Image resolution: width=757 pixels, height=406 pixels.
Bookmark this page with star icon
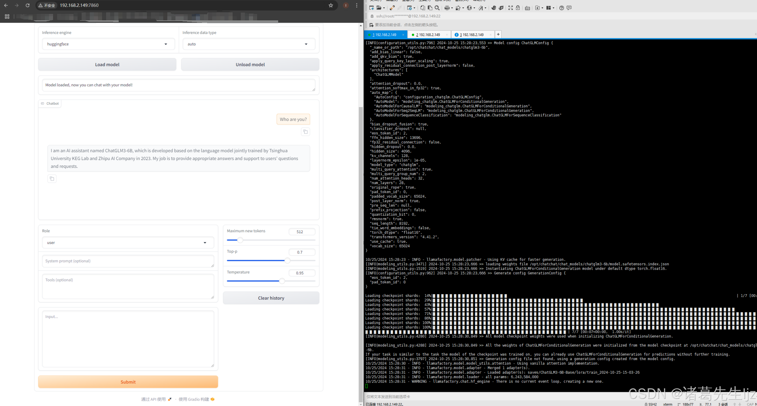coord(331,5)
